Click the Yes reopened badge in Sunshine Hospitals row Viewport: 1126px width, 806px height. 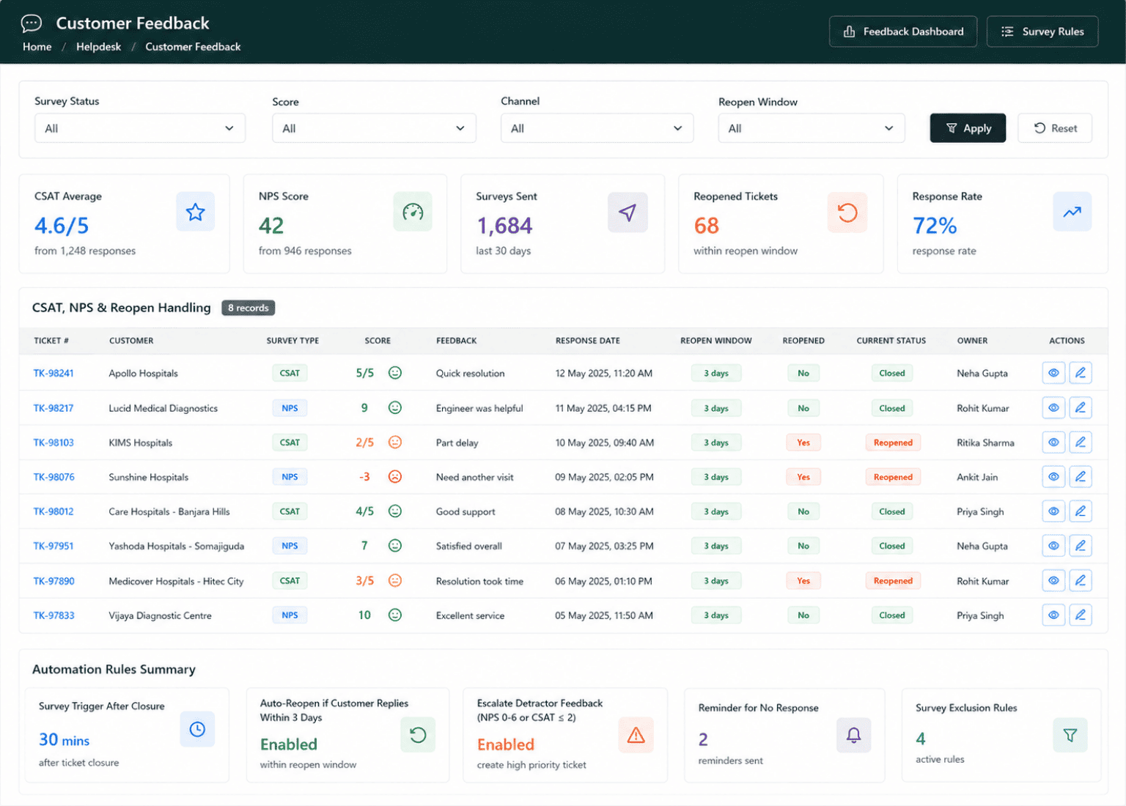coord(803,477)
